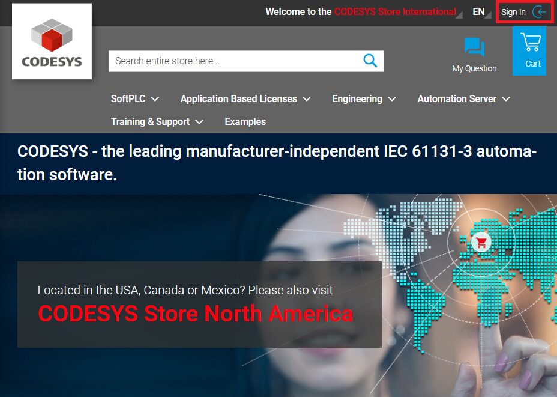Open the Application Based Licenses menu
This screenshot has height=397, width=557.
[245, 99]
